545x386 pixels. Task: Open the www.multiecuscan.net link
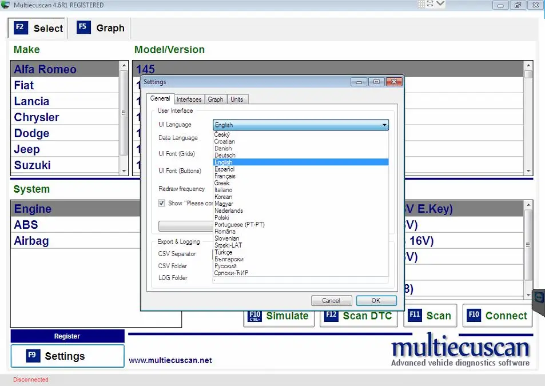coord(169,360)
